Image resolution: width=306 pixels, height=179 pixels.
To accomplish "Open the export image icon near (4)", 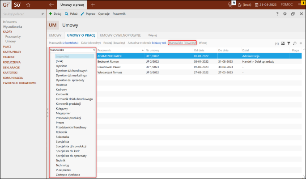I will [x=283, y=43].
